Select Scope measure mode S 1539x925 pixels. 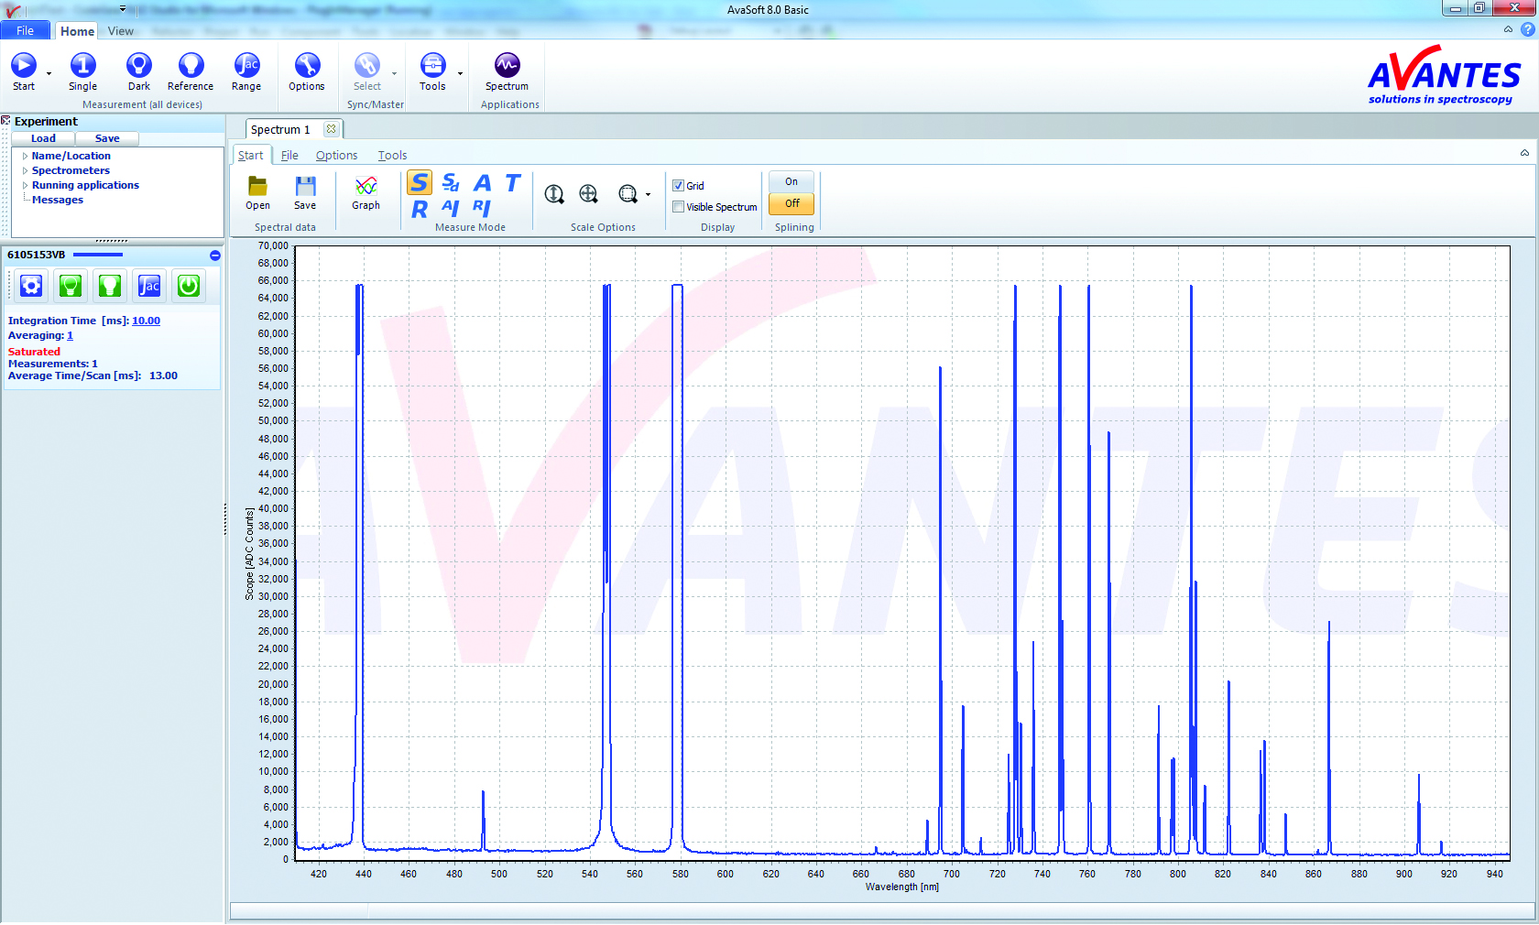tap(420, 183)
